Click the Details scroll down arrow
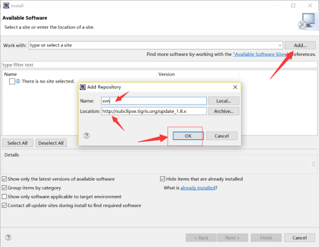319x247 pixels. coord(313,165)
